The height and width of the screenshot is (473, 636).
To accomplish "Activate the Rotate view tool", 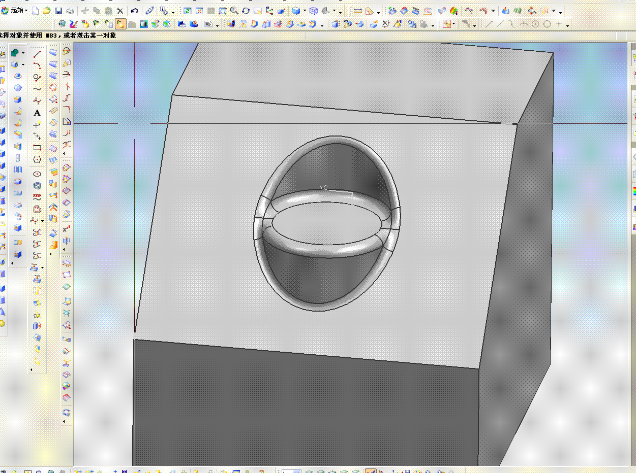I will 246,11.
